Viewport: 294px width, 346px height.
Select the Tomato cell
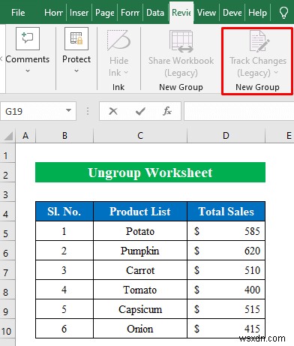tap(140, 290)
